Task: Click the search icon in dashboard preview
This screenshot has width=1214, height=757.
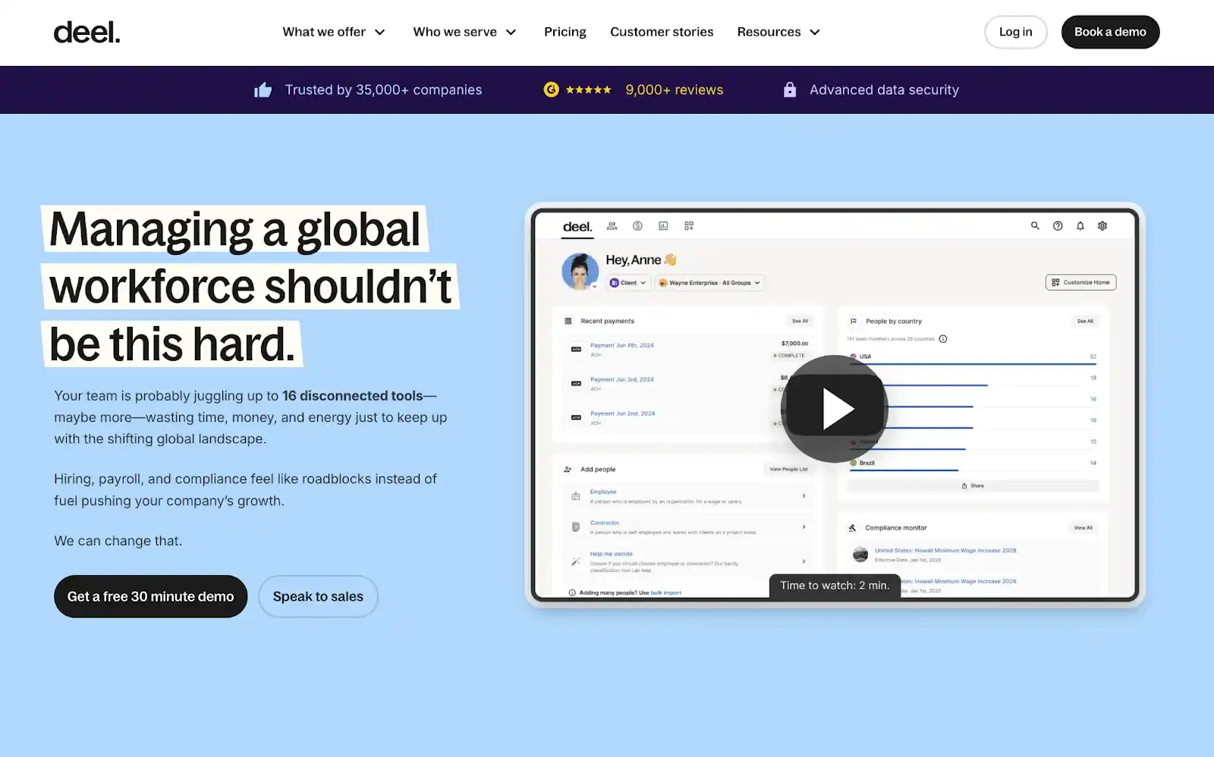Action: (1035, 226)
